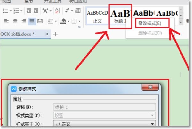Choose 修改样式(E) from the context menu

149,23
